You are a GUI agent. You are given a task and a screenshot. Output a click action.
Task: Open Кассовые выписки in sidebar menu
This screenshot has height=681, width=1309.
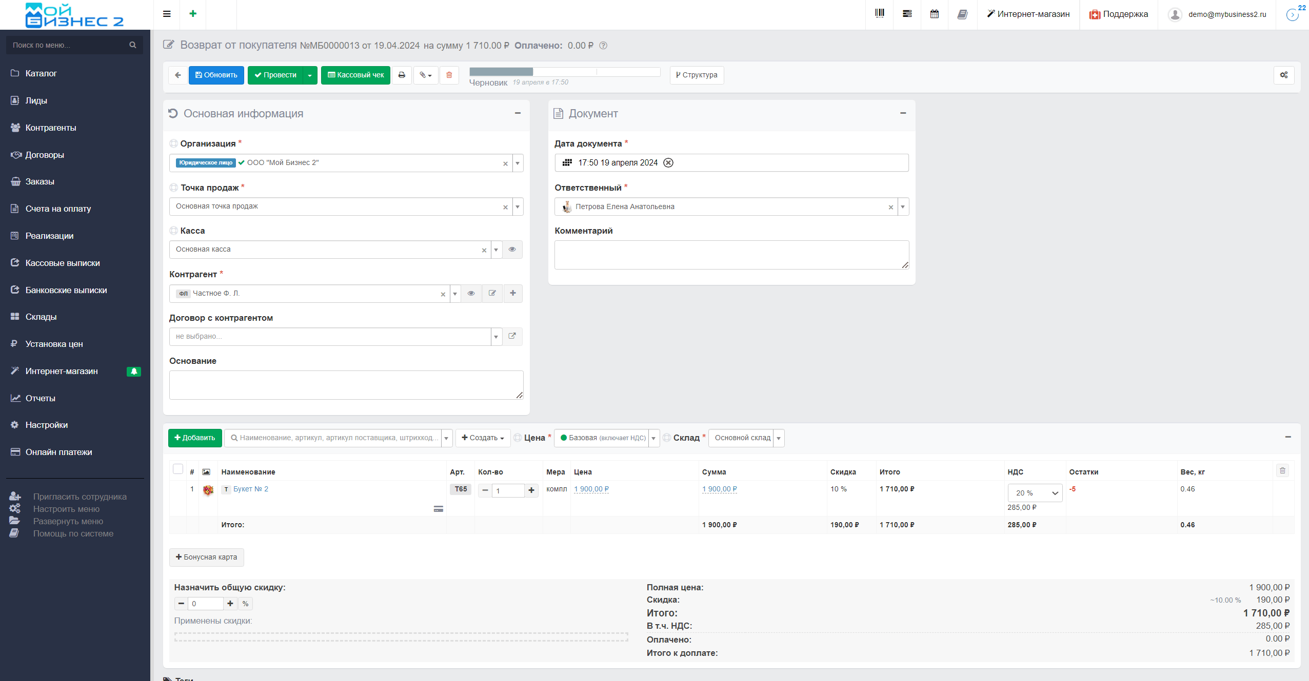(x=63, y=263)
